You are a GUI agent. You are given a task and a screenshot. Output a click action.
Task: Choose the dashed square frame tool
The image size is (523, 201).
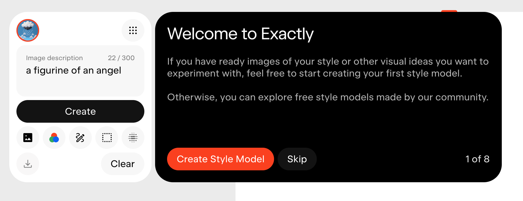coord(107,138)
